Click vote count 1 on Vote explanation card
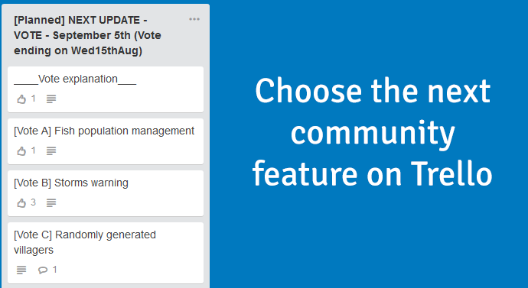 pos(34,99)
